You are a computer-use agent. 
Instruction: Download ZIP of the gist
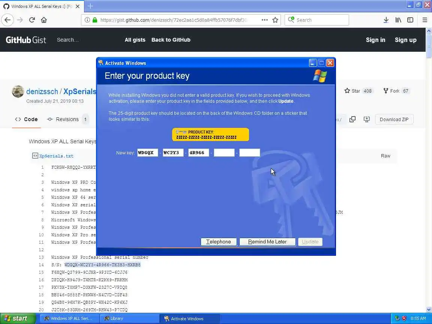(x=394, y=119)
